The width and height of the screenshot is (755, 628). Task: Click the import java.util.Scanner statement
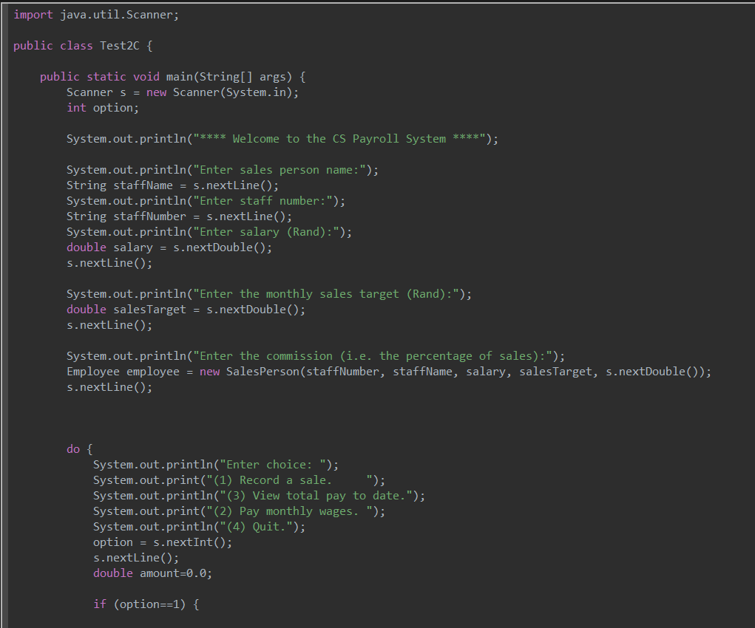[x=92, y=14]
